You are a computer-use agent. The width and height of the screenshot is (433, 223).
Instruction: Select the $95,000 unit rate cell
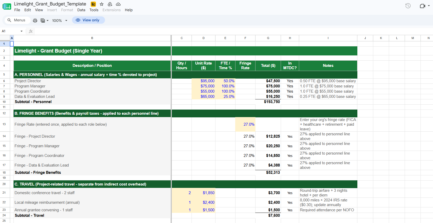click(x=204, y=81)
